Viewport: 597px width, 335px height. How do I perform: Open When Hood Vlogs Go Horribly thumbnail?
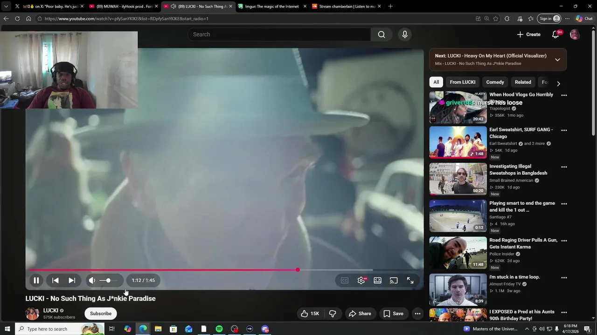pyautogui.click(x=458, y=107)
